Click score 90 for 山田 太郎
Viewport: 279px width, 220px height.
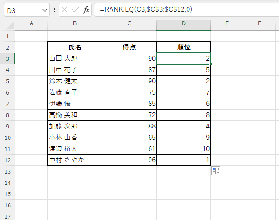pyautogui.click(x=129, y=59)
